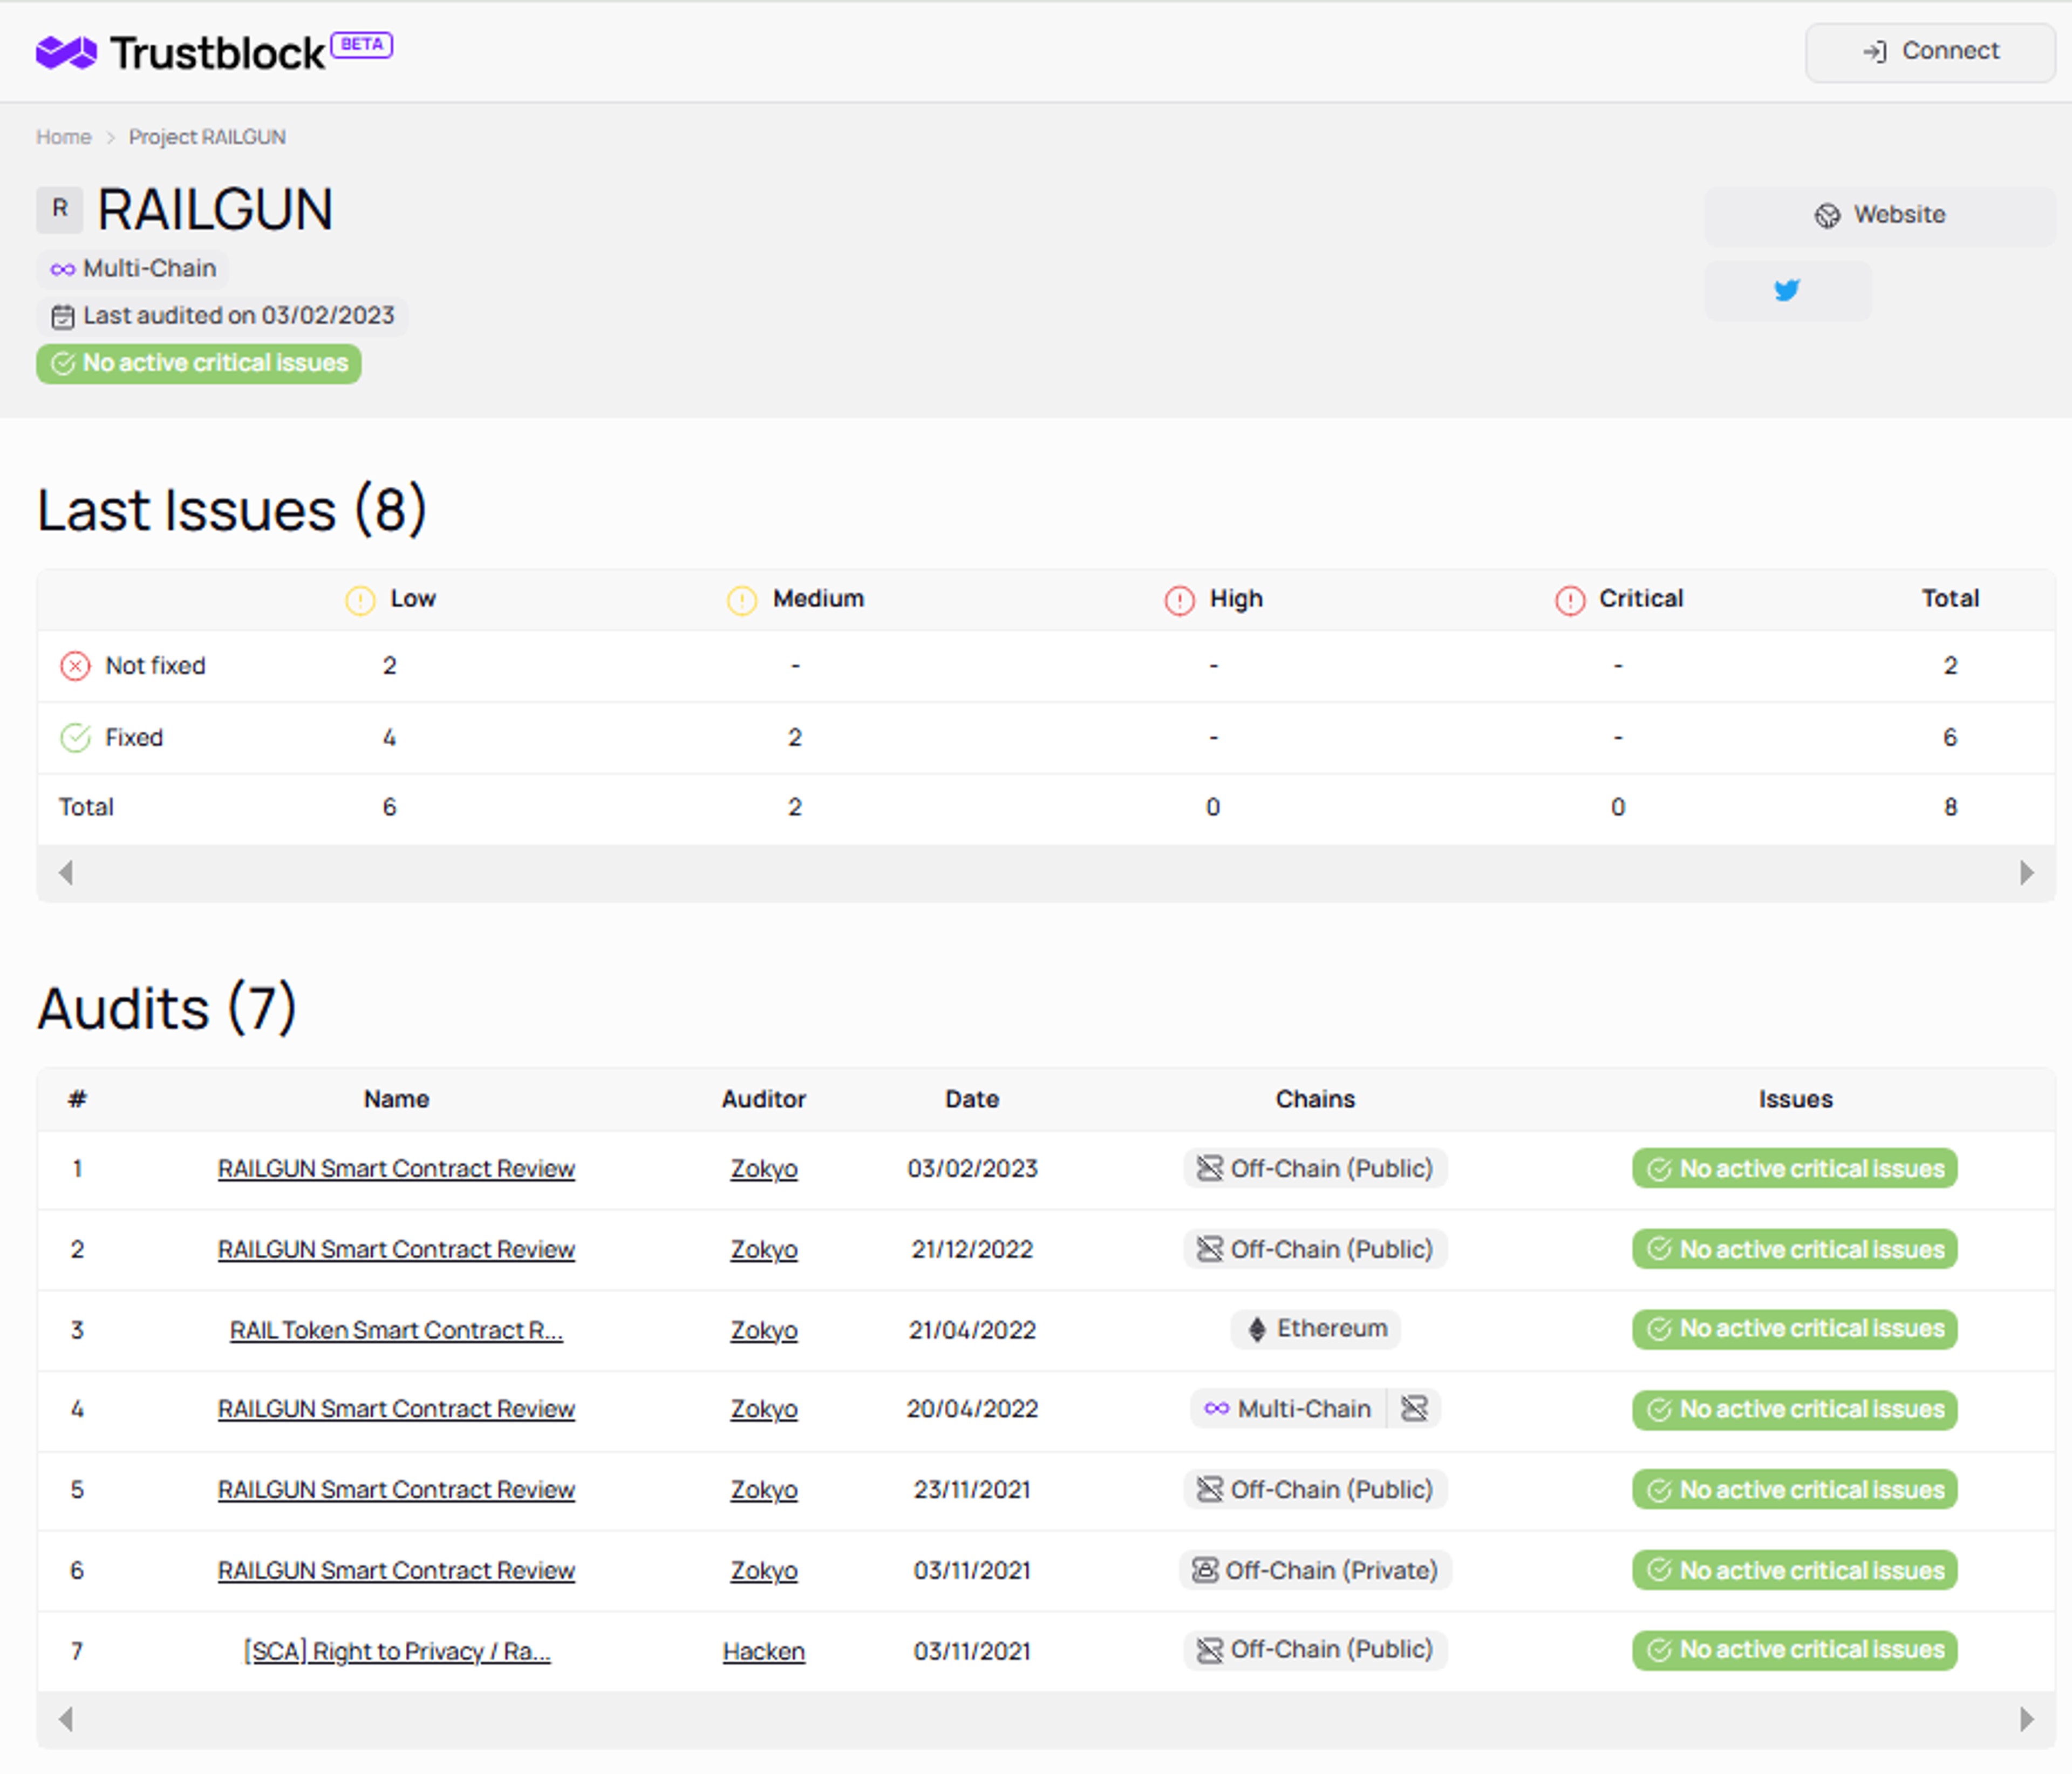Screen dimensions: 2072x1774
Task: Click Multi-Chain chip in audit row 4
Action: (x=1288, y=1409)
